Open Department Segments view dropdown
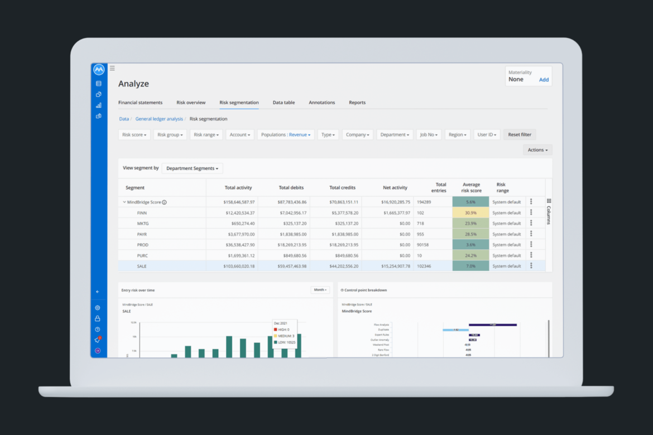This screenshot has width=653, height=435. 192,168
